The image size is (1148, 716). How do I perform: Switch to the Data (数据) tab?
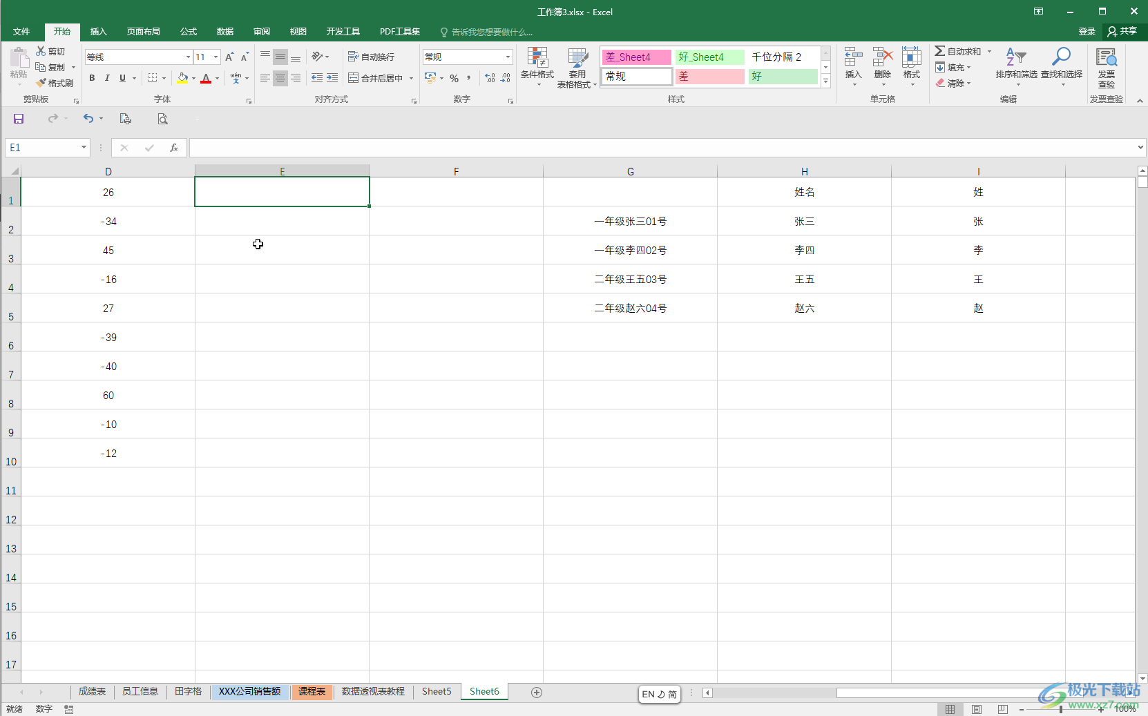pos(225,31)
